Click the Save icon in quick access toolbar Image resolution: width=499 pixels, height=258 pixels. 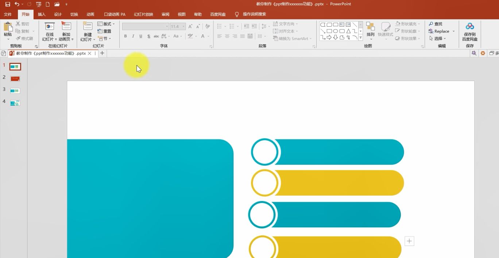pos(8,4)
